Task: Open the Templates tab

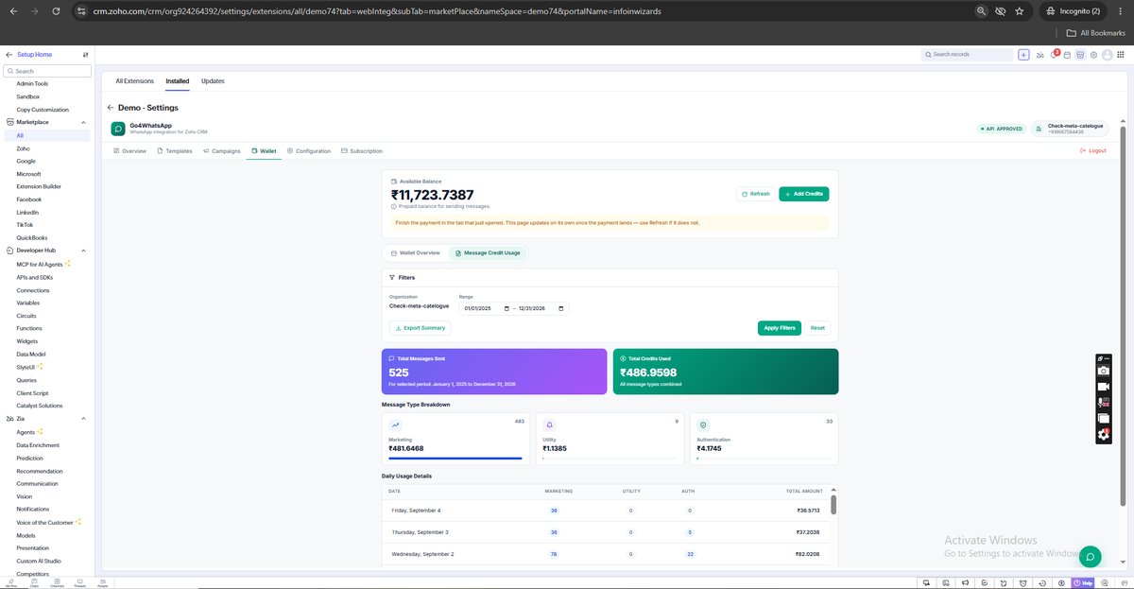Action: click(175, 151)
